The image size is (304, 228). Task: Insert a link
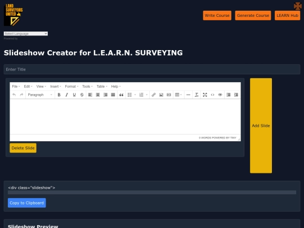point(154,95)
